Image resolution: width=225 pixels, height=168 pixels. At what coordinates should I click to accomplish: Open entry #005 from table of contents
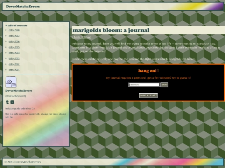coord(14,47)
